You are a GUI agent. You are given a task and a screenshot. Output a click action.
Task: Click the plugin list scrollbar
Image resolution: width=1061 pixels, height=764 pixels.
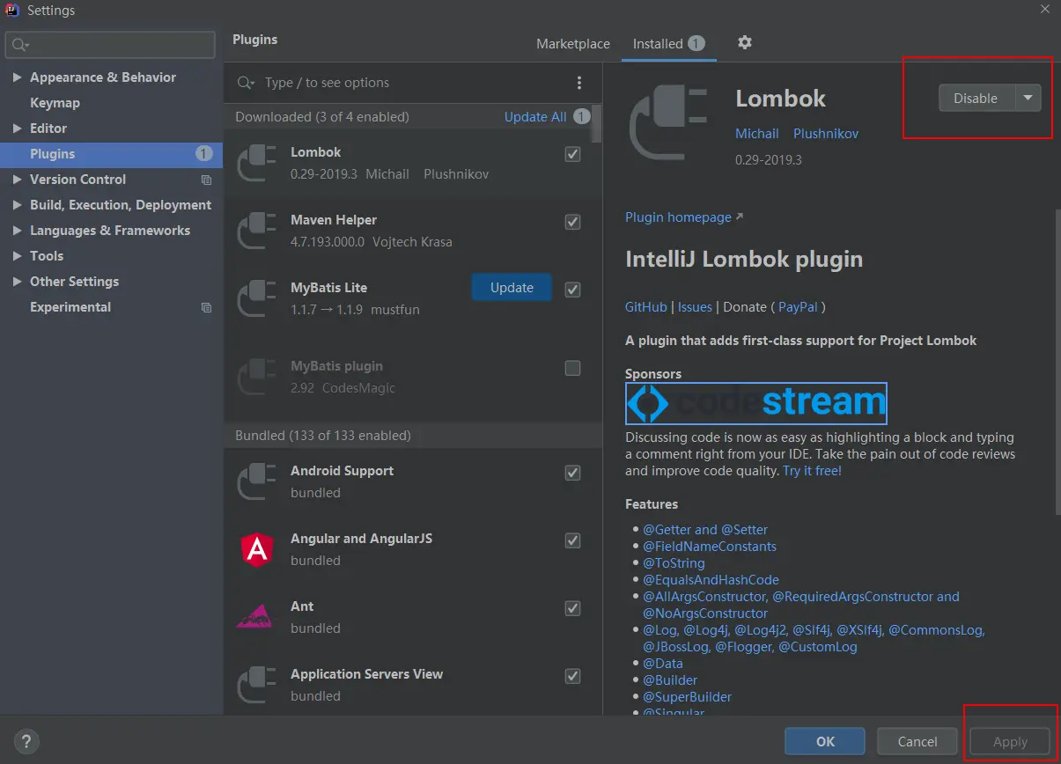point(597,123)
